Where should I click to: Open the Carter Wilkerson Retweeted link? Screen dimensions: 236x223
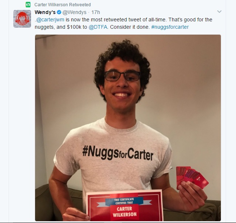62,5
